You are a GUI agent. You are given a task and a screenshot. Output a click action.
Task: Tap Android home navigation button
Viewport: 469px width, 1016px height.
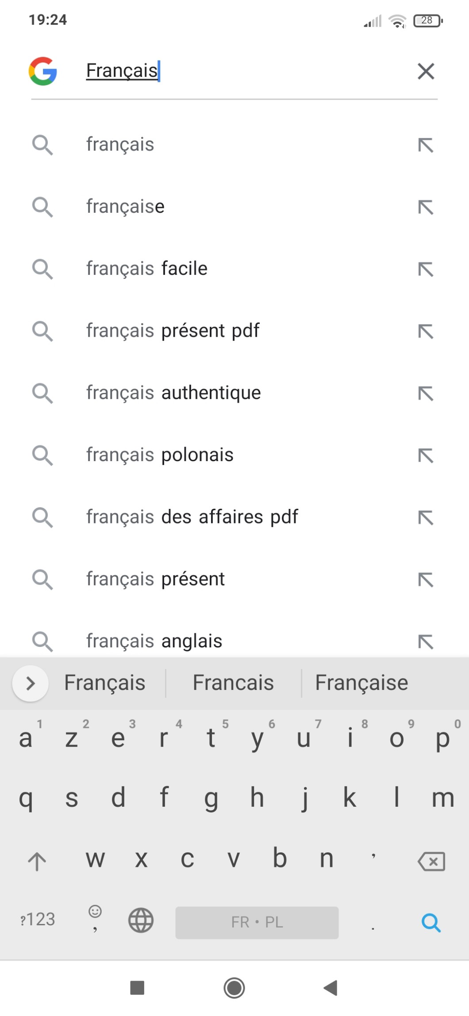point(234,988)
